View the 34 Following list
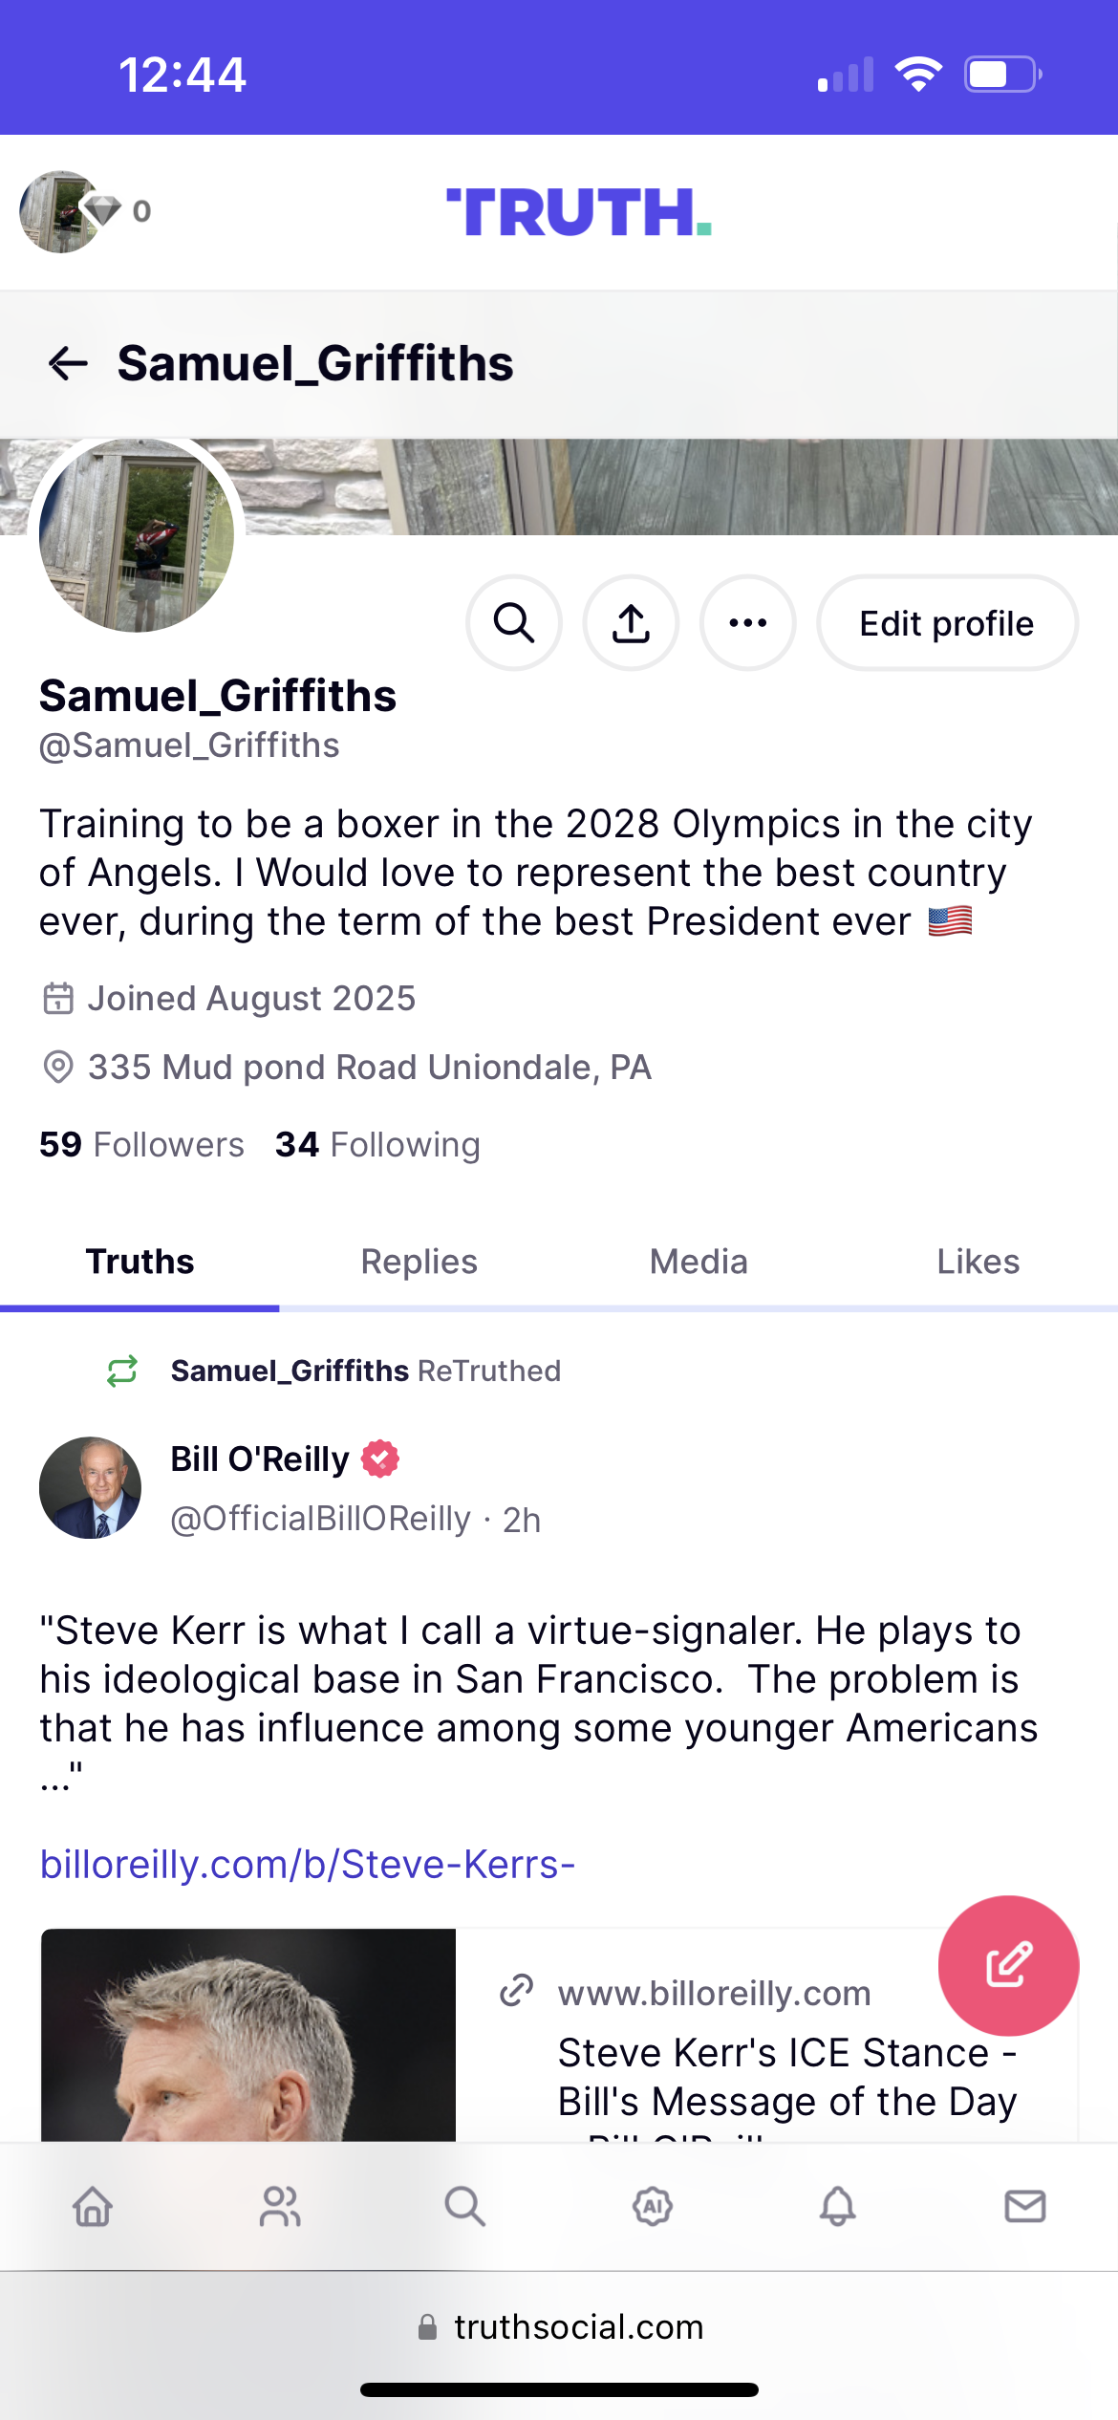 click(x=377, y=1144)
